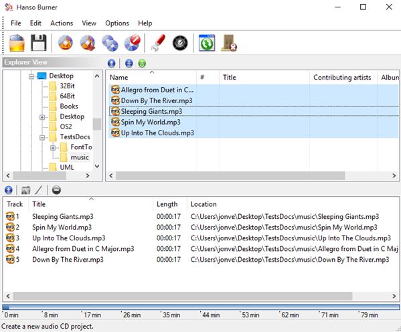Screen dimensions: 401x332
Task: Collapse the top Desktop tree node
Action: [x=31, y=76]
